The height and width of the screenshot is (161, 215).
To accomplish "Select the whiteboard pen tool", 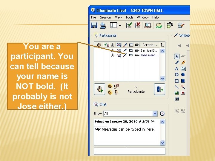I will pyautogui.click(x=177, y=63).
